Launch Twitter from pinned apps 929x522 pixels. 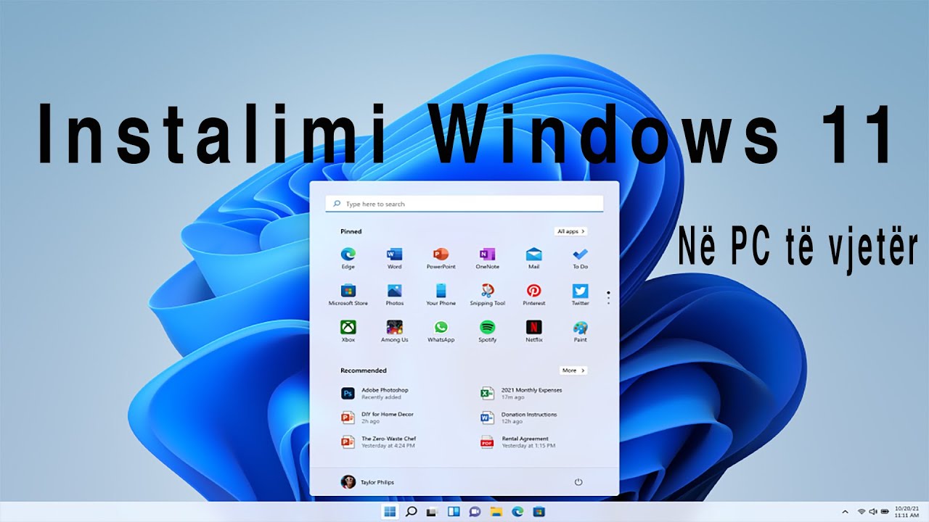coord(580,294)
